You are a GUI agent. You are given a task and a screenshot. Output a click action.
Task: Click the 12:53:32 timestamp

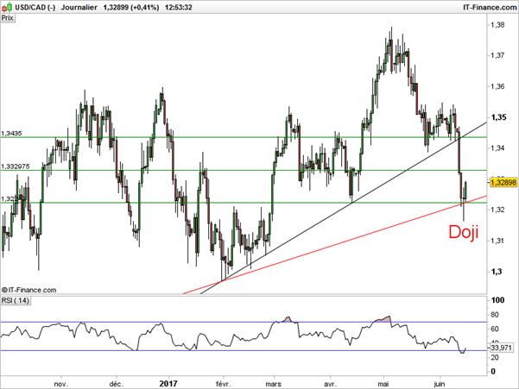179,7
